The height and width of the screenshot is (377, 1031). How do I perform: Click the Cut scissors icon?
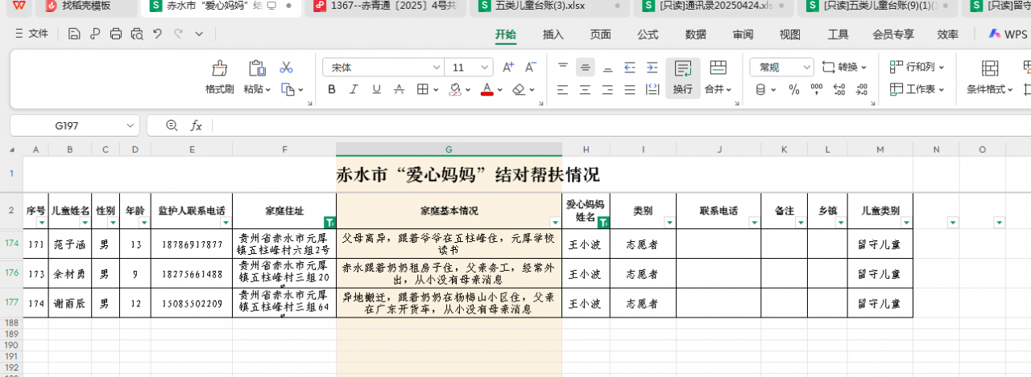tap(286, 68)
